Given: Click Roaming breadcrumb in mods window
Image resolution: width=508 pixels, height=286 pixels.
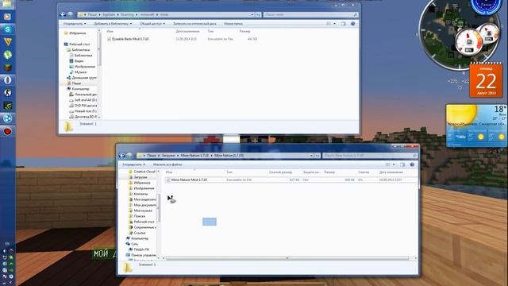Looking at the screenshot, I should coord(127,14).
